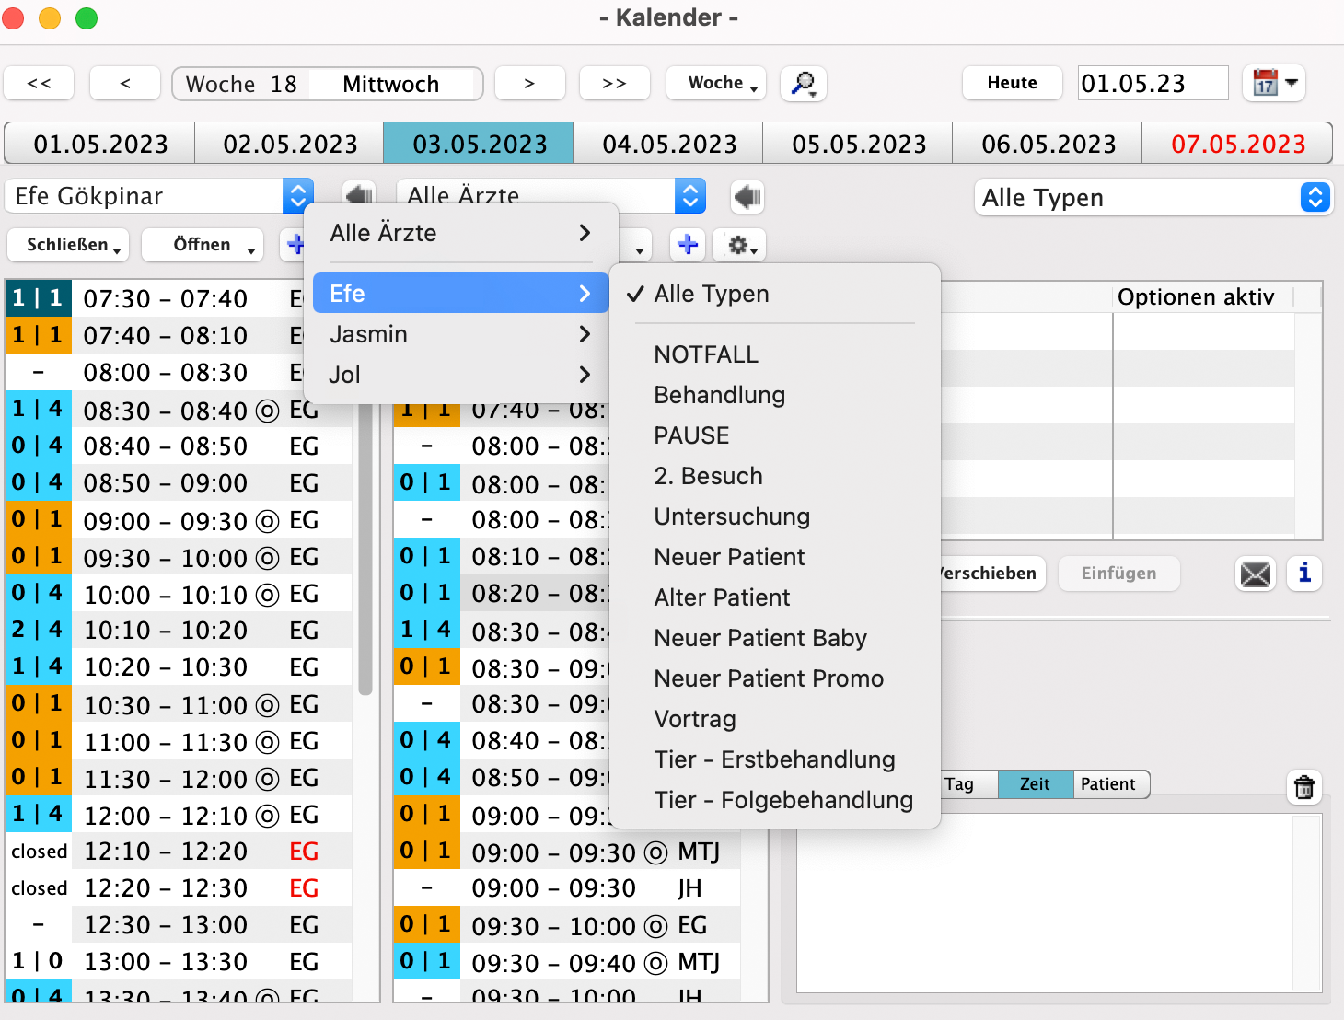Choose NOTFALL from the type submenu

pos(706,354)
